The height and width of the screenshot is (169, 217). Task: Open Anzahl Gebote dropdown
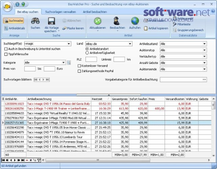(x=204, y=63)
